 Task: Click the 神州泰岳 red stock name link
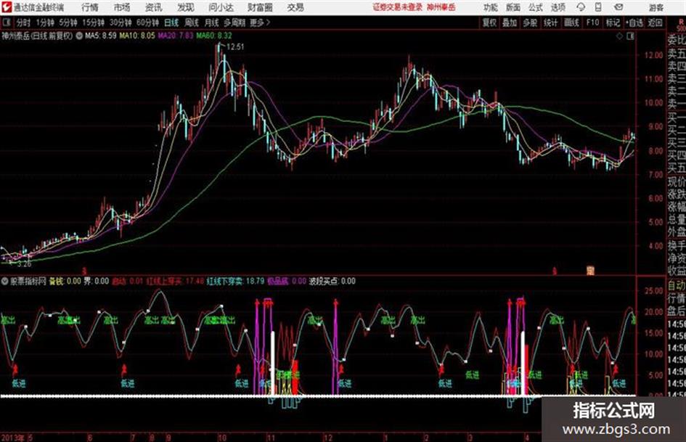pyautogui.click(x=441, y=7)
